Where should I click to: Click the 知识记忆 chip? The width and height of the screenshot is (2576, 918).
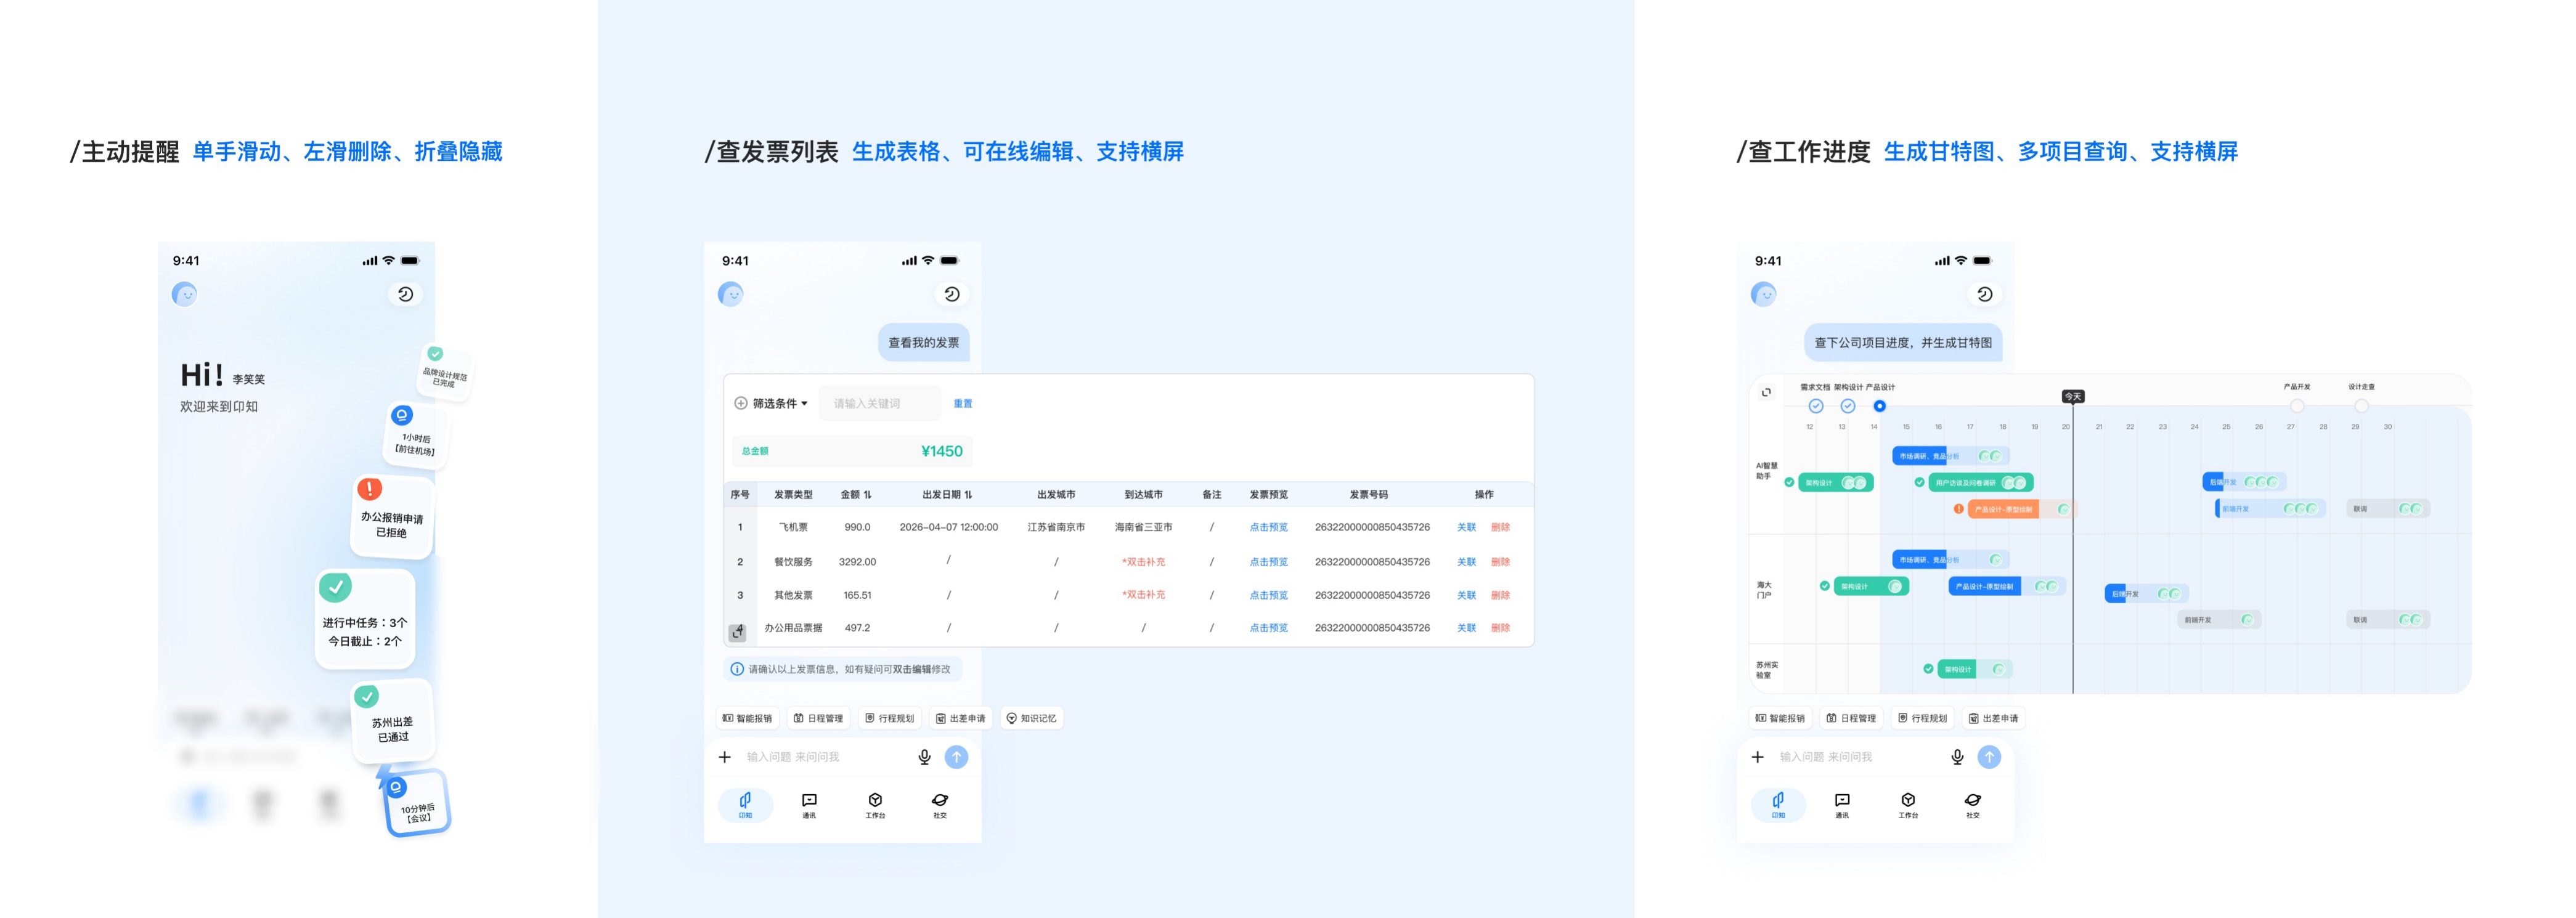click(x=1031, y=718)
